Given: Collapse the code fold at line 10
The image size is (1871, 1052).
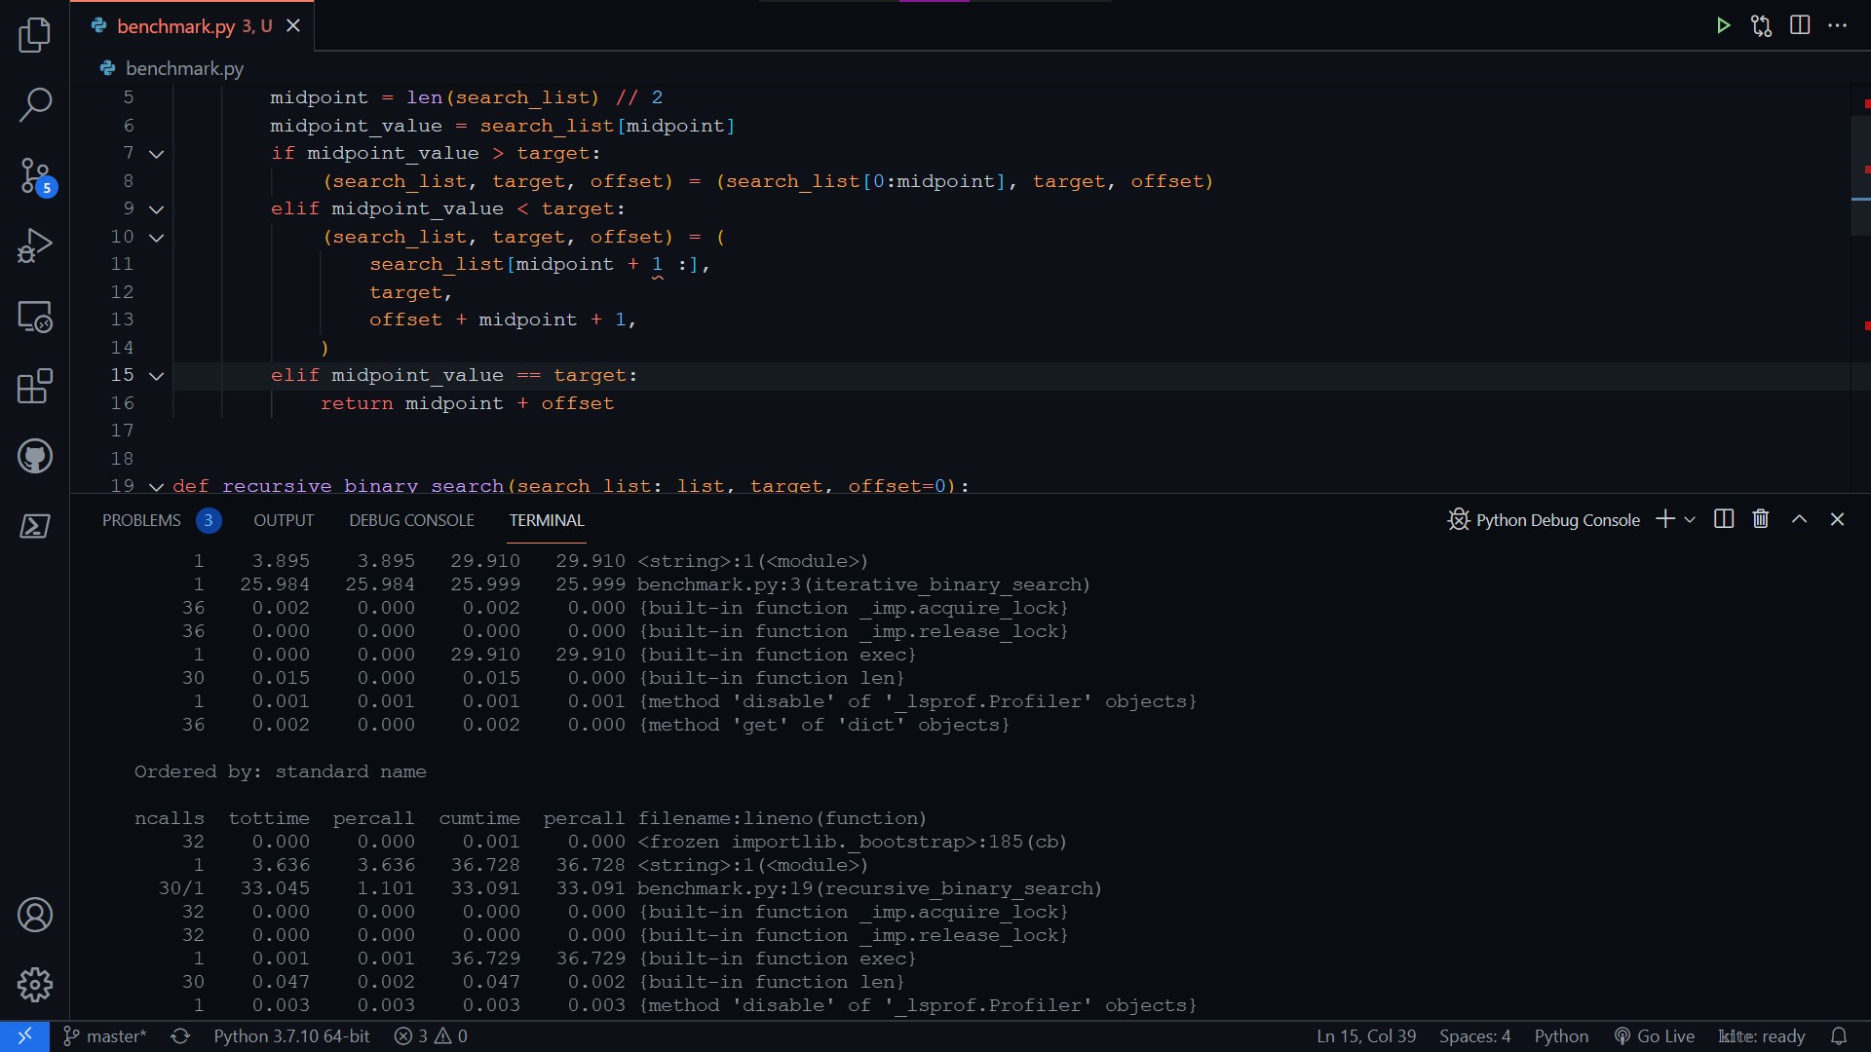Looking at the screenshot, I should 156,238.
